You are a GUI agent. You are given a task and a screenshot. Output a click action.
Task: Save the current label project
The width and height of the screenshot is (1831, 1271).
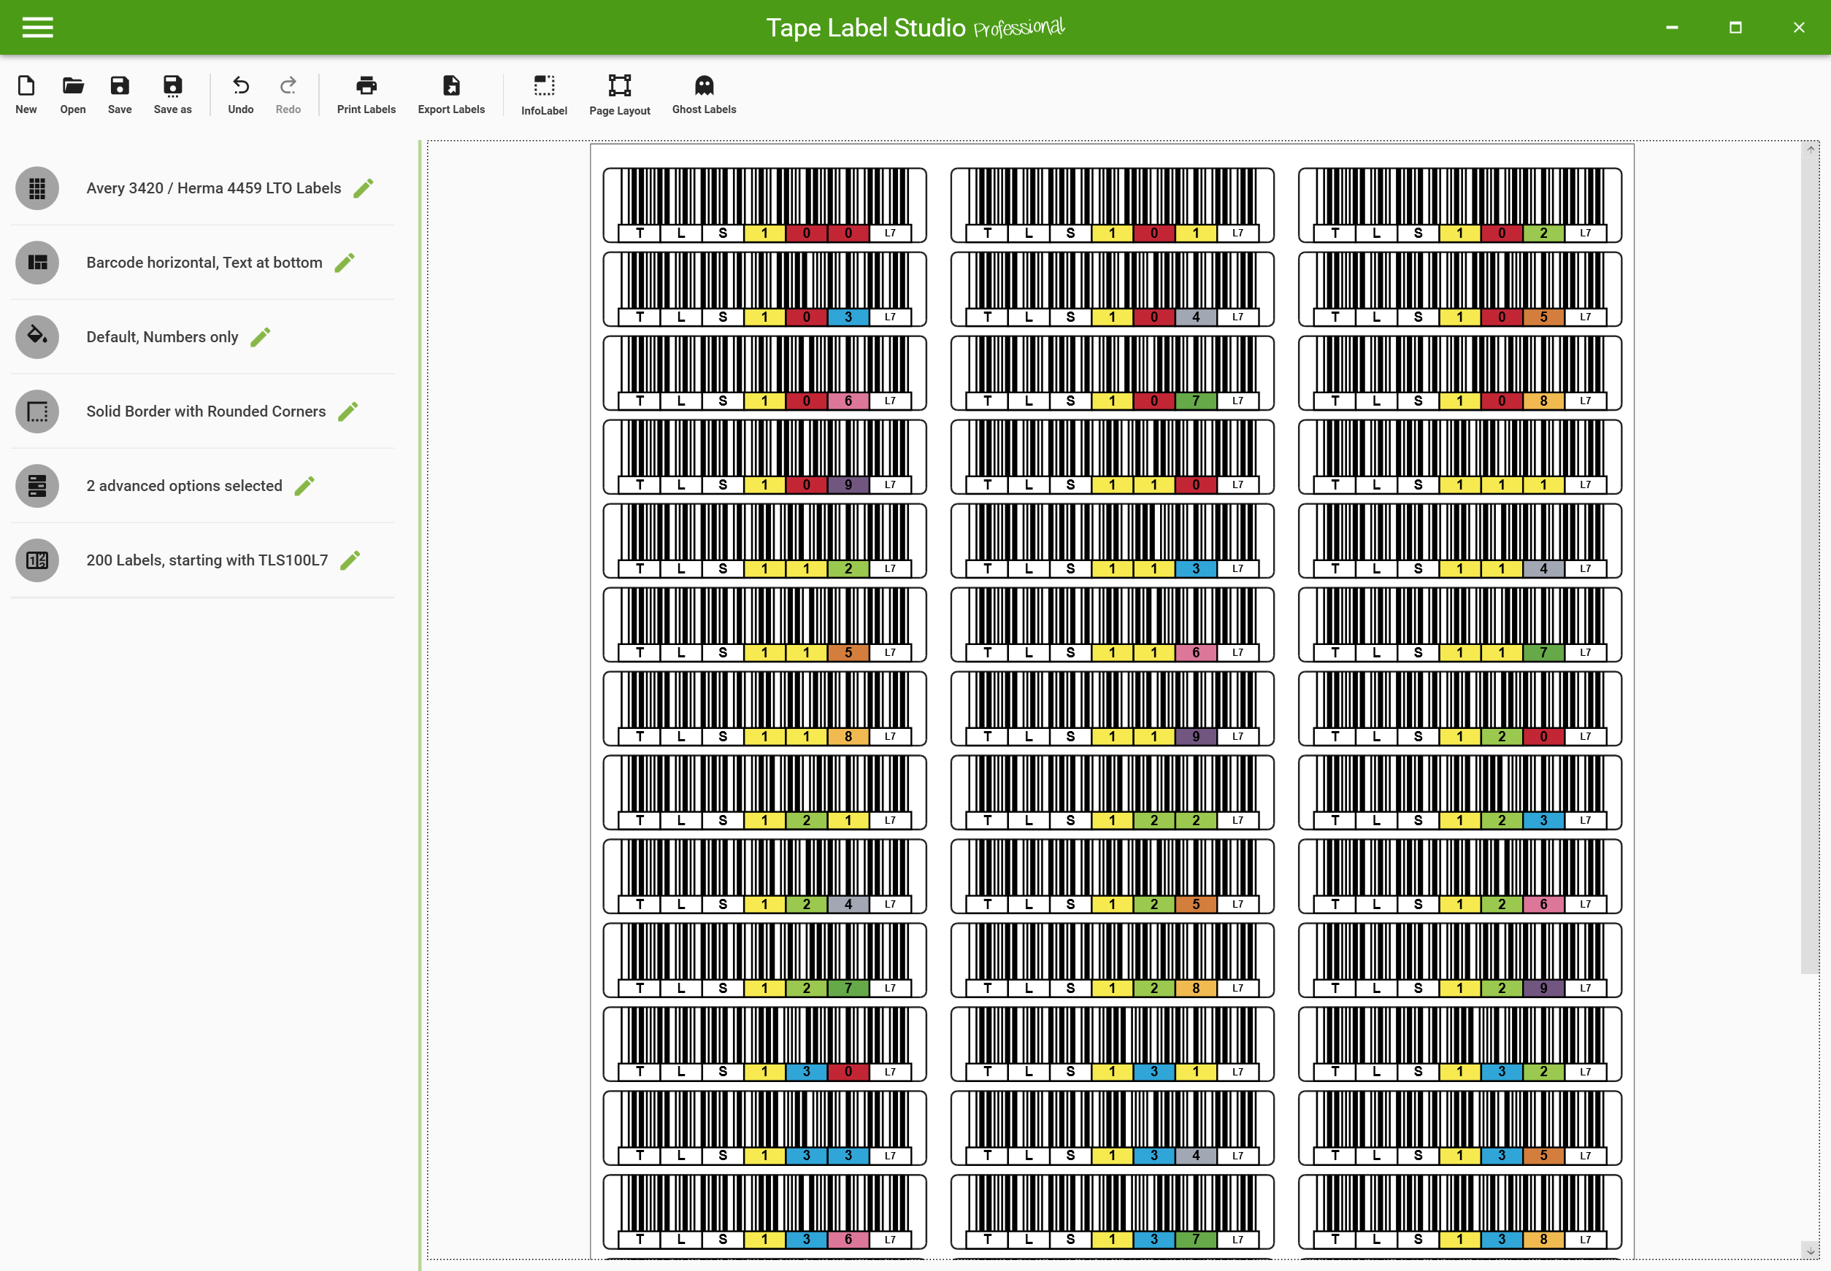(120, 95)
